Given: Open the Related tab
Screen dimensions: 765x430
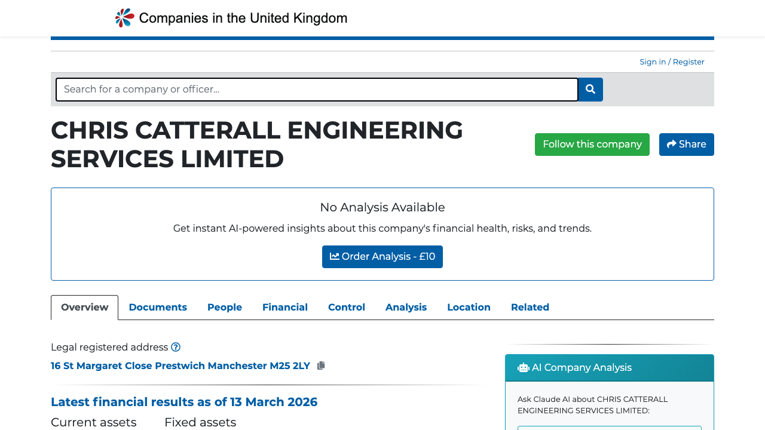Looking at the screenshot, I should 530,307.
